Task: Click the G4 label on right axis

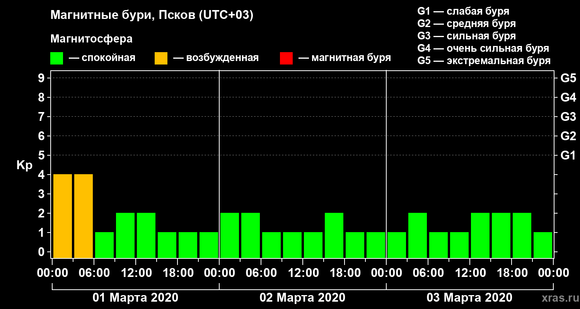Action: pos(568,97)
